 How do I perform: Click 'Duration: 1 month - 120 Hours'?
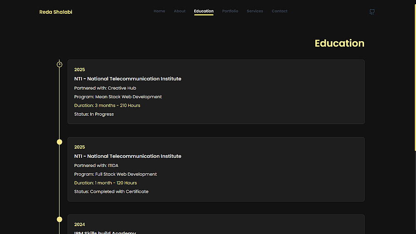click(105, 183)
